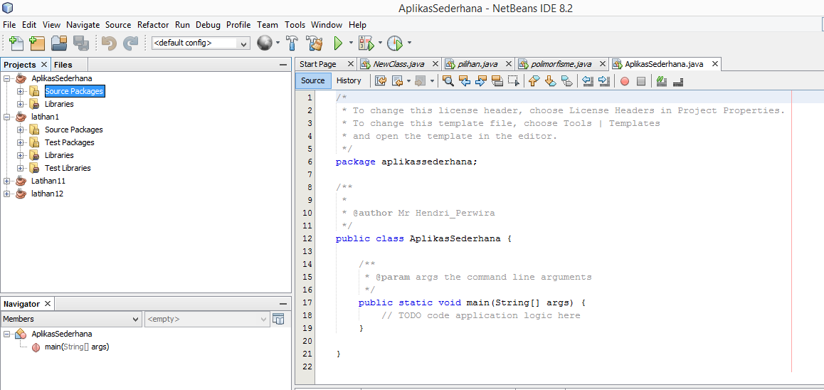Click the Undo arrow icon
Screen dimensions: 824x390
click(109, 43)
